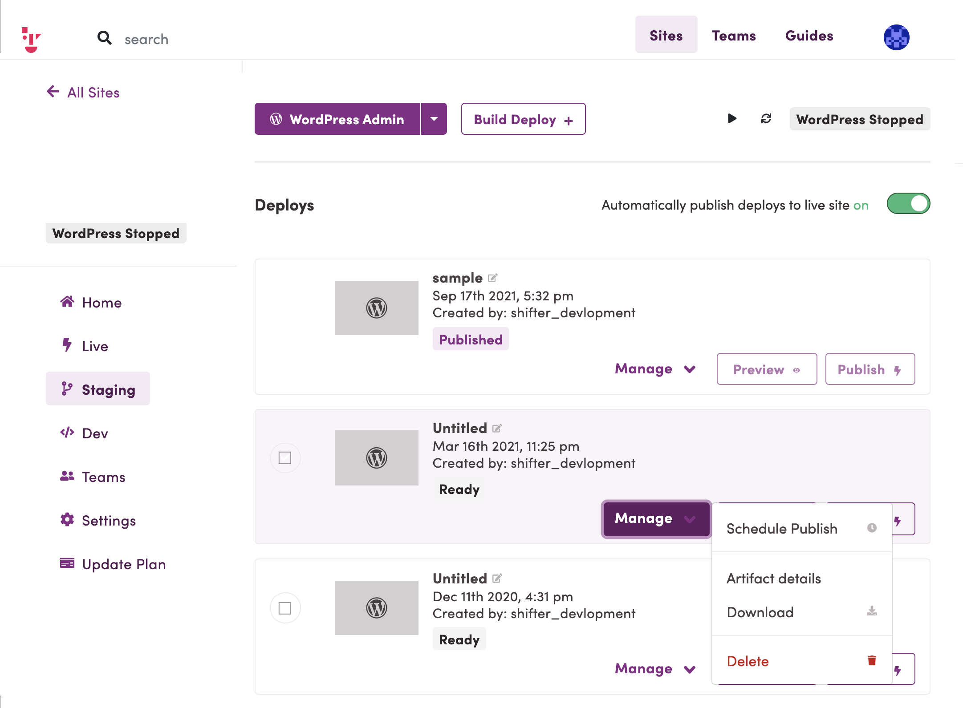Choose Artifact details in the menu

[802, 578]
